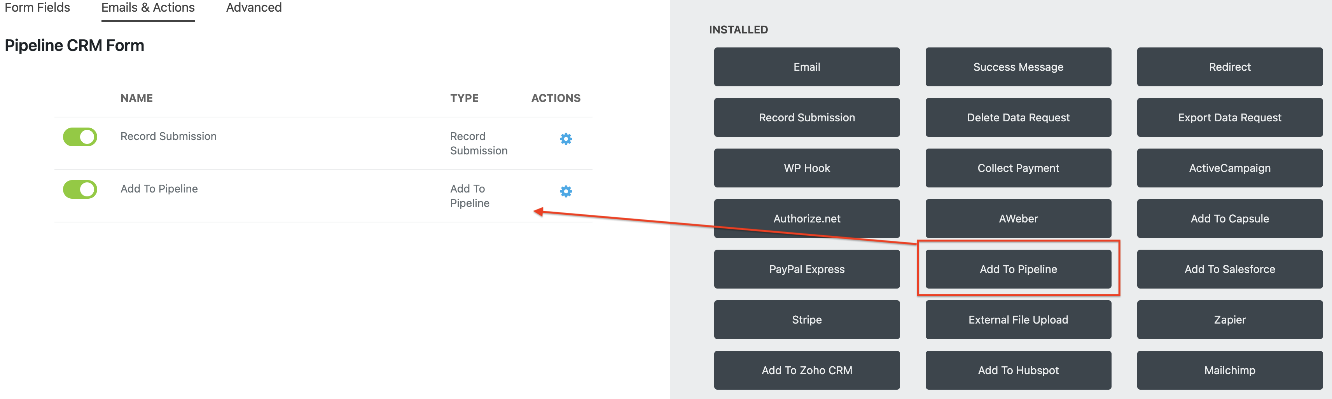Choose the Stripe payment action
Viewport: 1332px width, 399px height.
pyautogui.click(x=806, y=320)
